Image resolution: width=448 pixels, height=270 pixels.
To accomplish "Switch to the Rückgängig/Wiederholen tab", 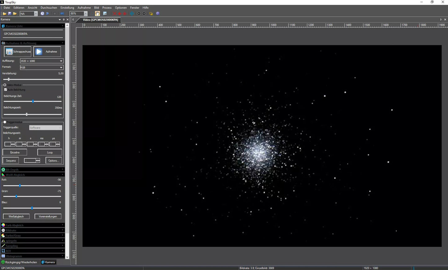I will click(20, 262).
